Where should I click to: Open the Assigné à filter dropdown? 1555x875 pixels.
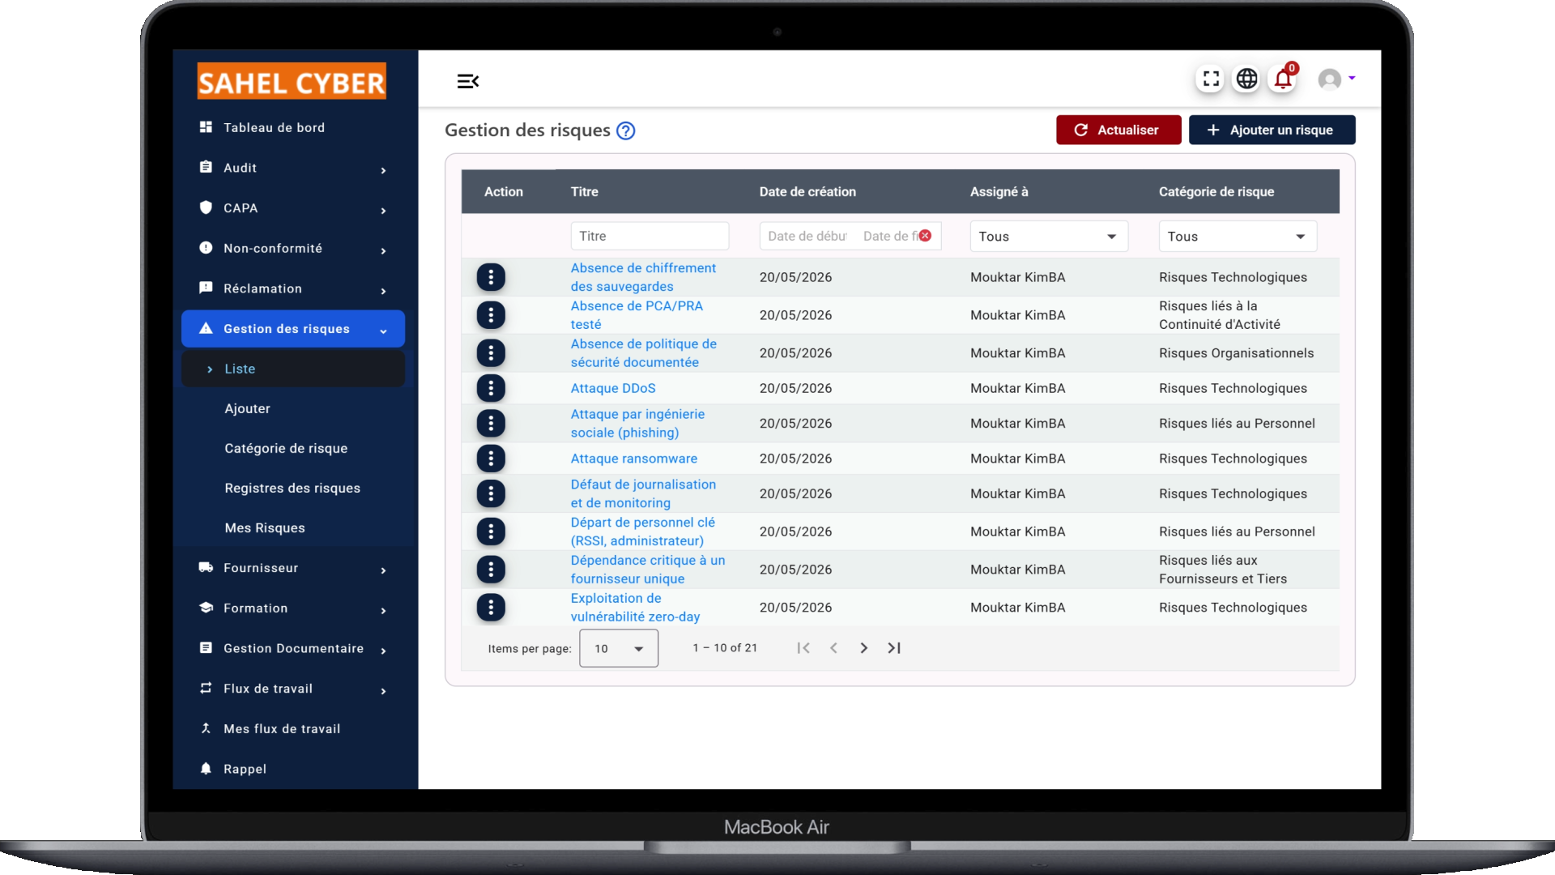click(1049, 237)
